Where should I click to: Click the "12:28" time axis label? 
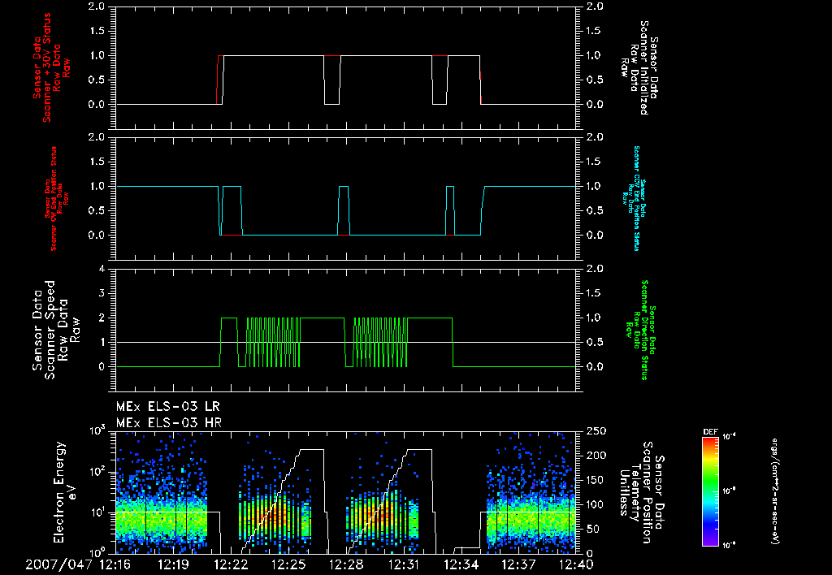tap(346, 565)
